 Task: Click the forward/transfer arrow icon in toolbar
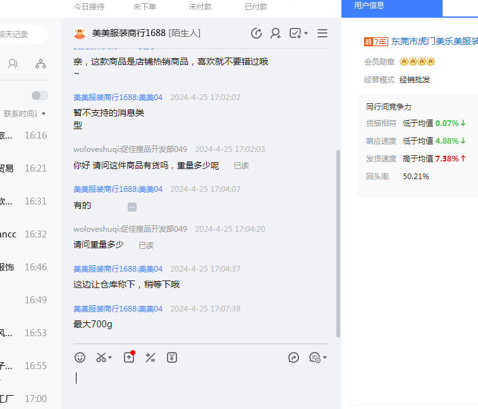pos(293,358)
